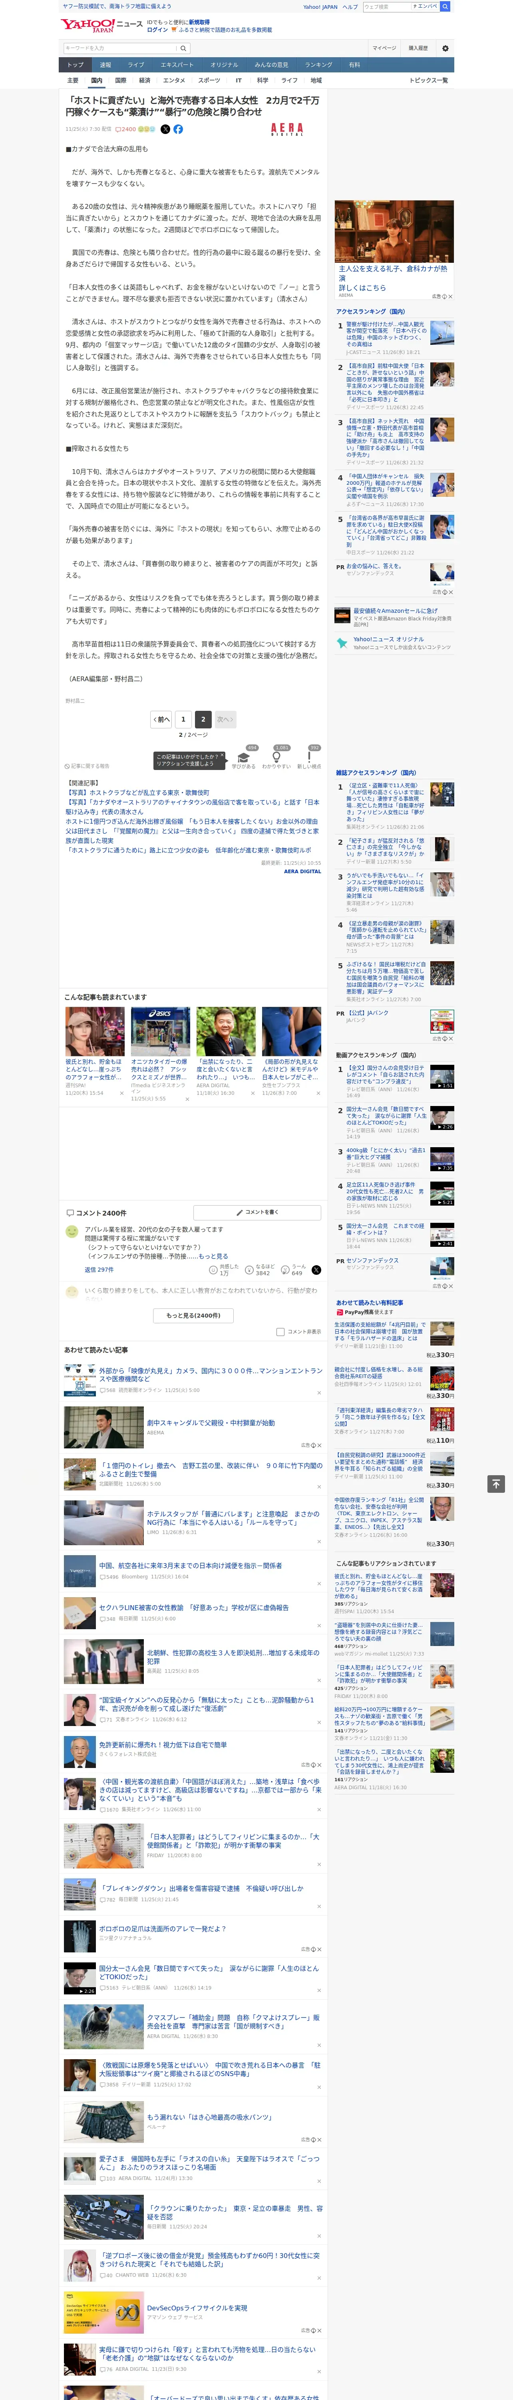Click the Yahoo! JAPAN News logo
This screenshot has width=513, height=2400.
click(x=101, y=25)
